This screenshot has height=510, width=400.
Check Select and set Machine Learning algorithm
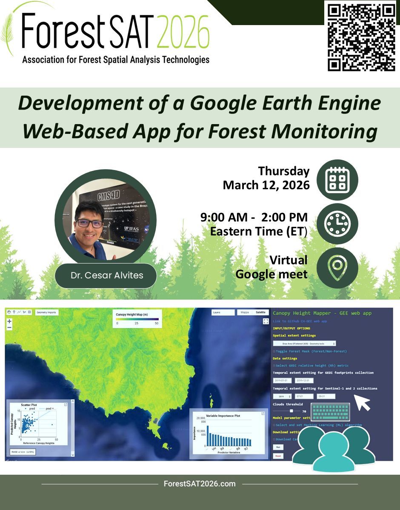(x=274, y=425)
